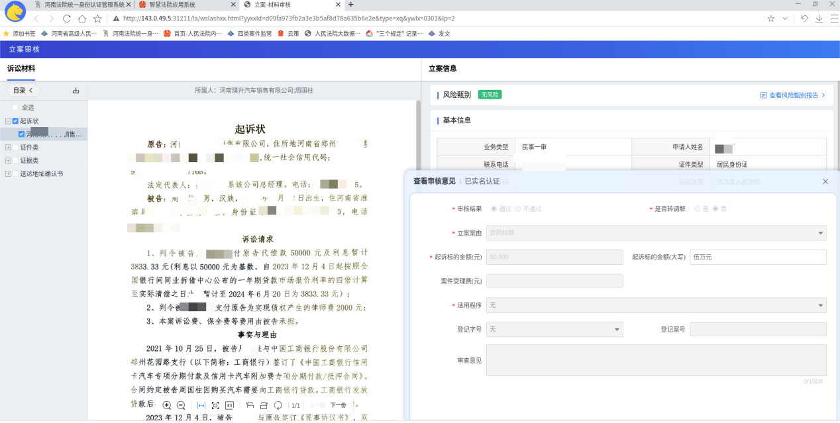
Task: Open the 云策 bookmark
Action: point(288,34)
